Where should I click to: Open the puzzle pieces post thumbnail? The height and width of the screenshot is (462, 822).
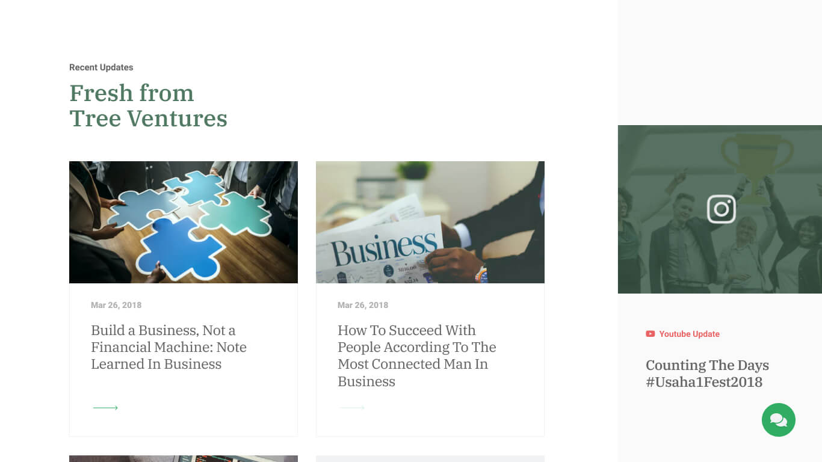tap(183, 222)
